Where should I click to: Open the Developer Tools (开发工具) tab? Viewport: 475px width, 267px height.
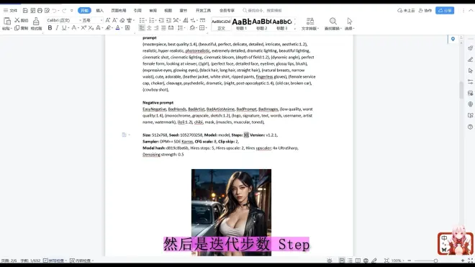point(203,11)
